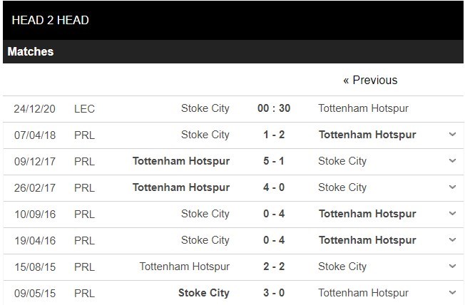The image size is (465, 305).
Task: Expand the 19/04/16 match chevron
Action: pyautogui.click(x=452, y=240)
